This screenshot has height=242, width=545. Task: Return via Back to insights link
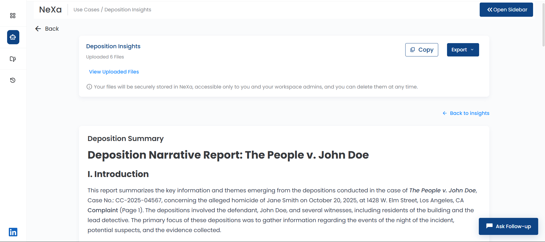(466, 113)
